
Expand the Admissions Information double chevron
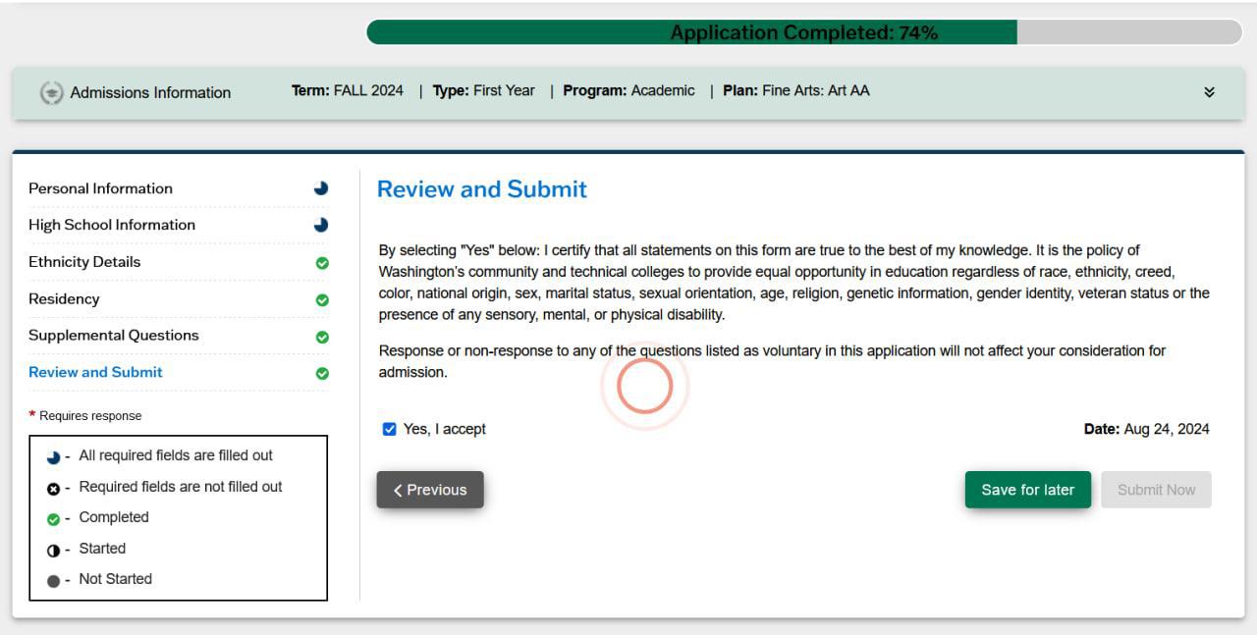(x=1209, y=92)
